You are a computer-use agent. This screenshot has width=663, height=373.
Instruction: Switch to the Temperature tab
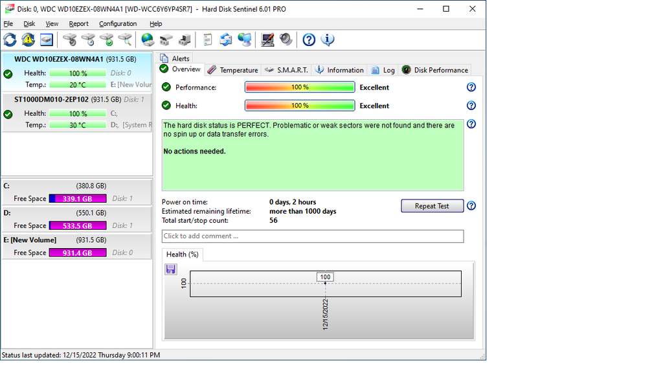233,70
